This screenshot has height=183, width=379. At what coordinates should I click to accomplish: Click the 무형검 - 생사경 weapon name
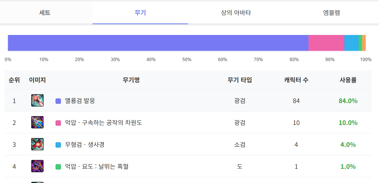click(84, 145)
